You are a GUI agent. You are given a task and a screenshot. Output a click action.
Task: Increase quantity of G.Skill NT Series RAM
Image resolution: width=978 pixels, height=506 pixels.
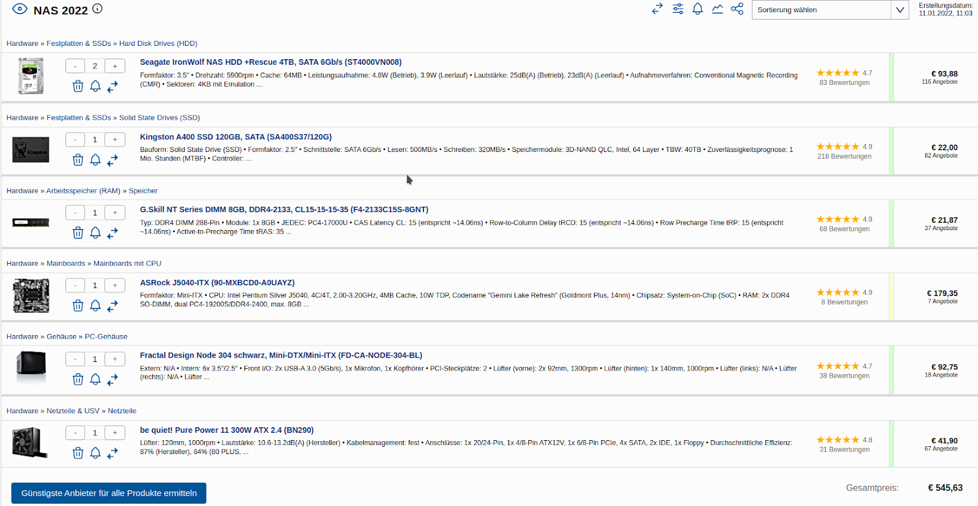(115, 212)
